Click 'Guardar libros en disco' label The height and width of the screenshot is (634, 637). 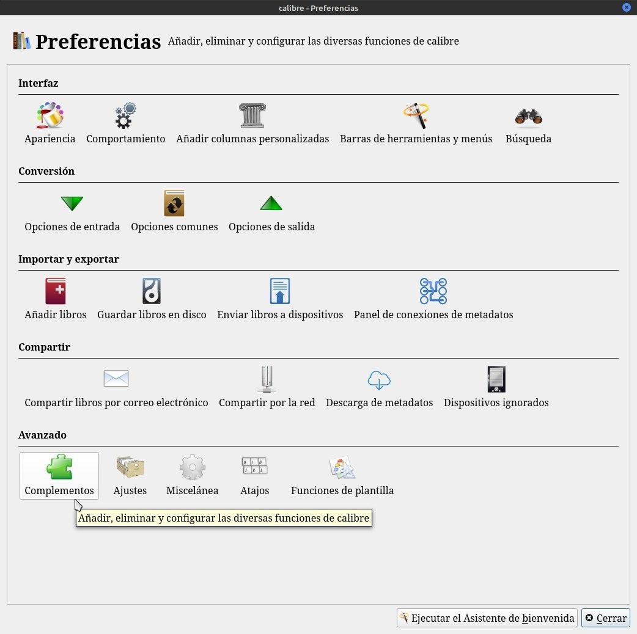[x=152, y=315]
